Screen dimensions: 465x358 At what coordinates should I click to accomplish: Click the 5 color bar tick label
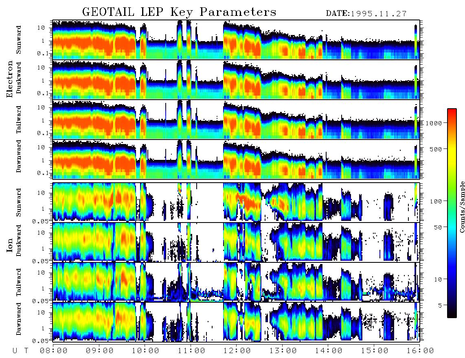click(440, 305)
